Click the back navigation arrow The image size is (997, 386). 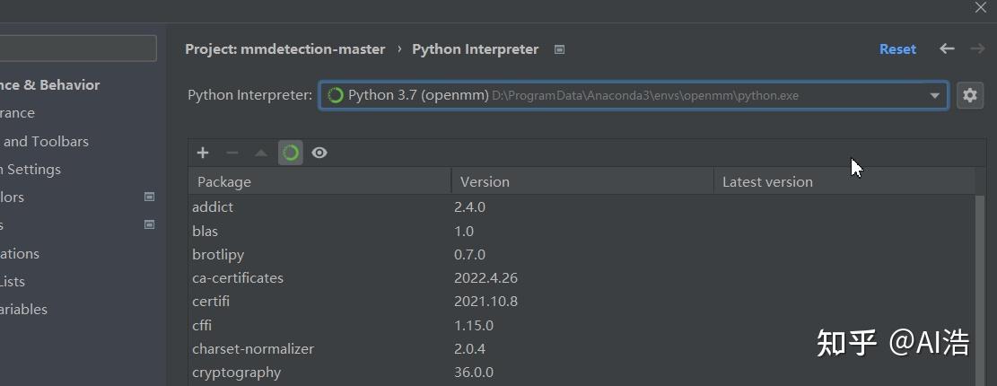[x=947, y=48]
